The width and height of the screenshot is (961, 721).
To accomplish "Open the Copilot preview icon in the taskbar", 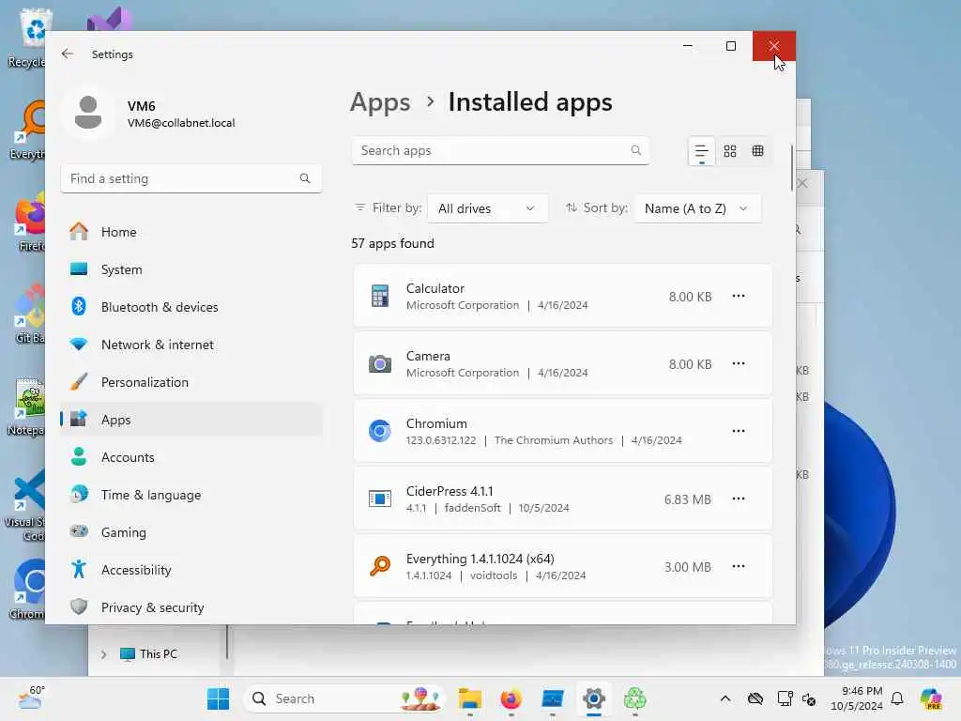I will [x=932, y=698].
